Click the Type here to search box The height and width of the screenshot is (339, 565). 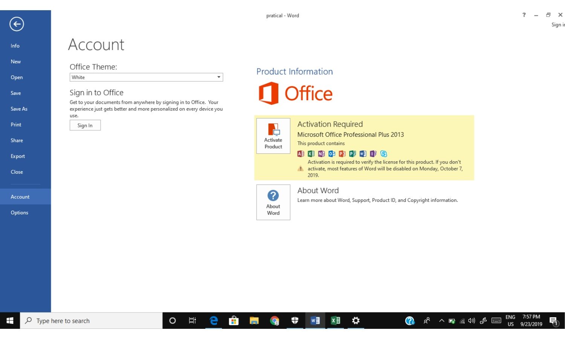(91, 321)
